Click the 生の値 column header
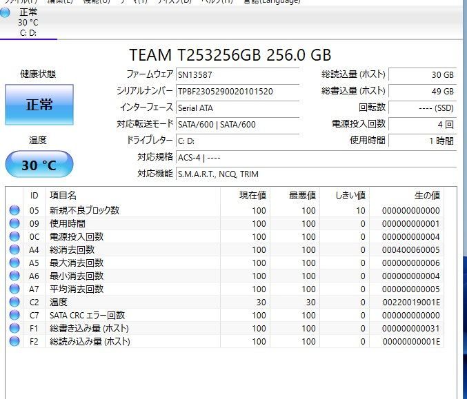The image size is (467, 399). point(406,196)
